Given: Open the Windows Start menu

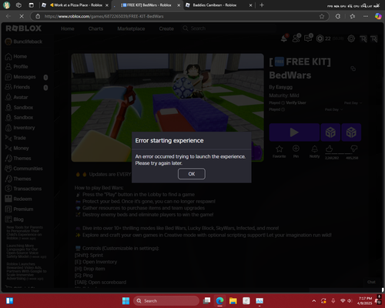Looking at the screenshot, I should 126,301.
